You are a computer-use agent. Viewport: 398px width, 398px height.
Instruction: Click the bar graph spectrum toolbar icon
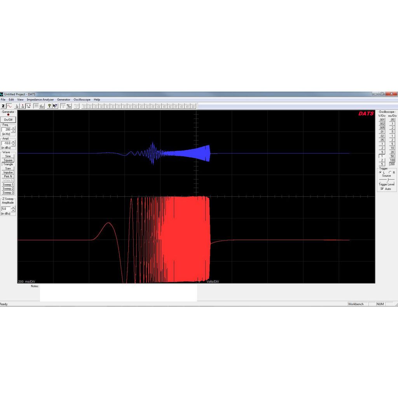pyautogui.click(x=42, y=106)
